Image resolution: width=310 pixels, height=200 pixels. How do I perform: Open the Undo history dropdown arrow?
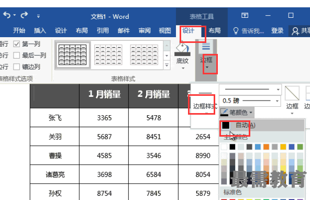(x=15, y=15)
